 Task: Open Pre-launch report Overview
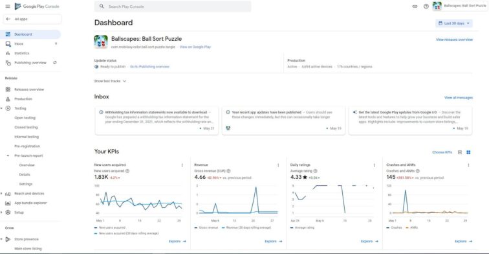click(27, 165)
